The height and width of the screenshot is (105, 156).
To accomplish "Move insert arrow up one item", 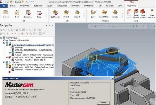I will click(x=16, y=33).
